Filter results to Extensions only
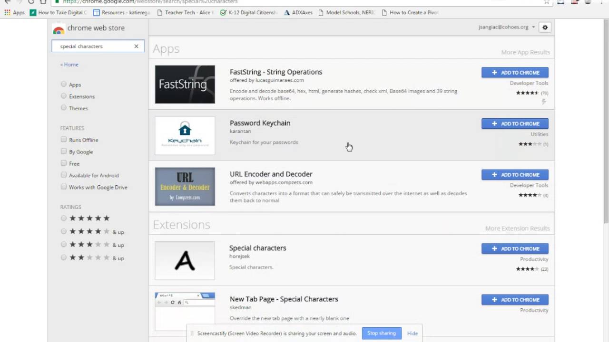 pyautogui.click(x=64, y=96)
